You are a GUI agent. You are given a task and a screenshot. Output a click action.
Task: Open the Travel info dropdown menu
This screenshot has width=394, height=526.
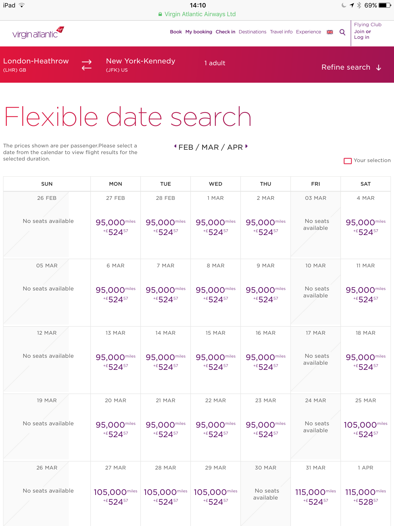tap(281, 32)
